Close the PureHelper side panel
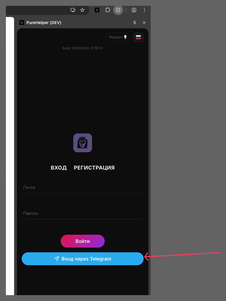226x301 pixels. 144,23
